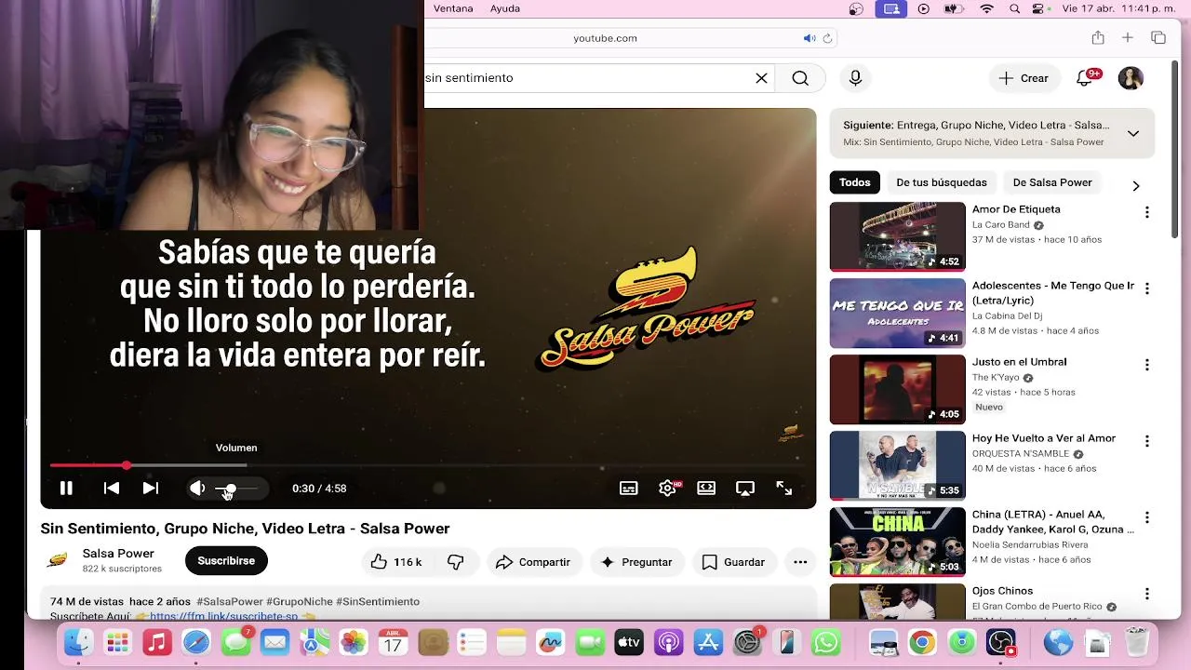Open the Salsa Power channel avatar
The height and width of the screenshot is (670, 1191).
coord(57,560)
